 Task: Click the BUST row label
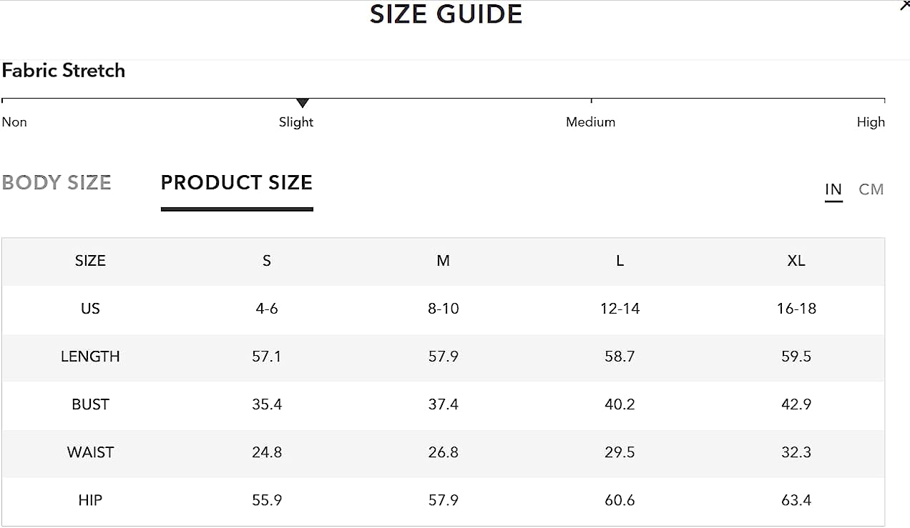[x=90, y=404]
